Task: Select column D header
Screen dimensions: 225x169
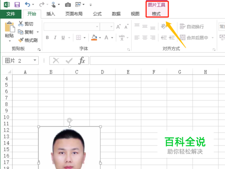Action: click(103, 72)
